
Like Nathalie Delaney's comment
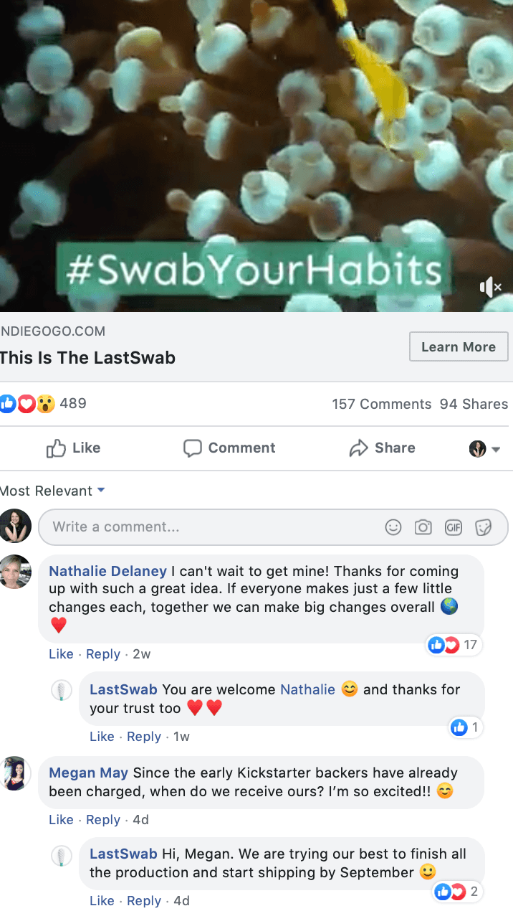click(61, 654)
